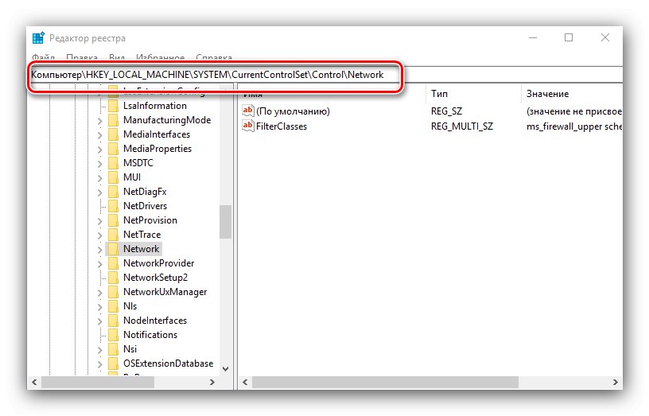Select the (По умолчанию) value name

(293, 111)
